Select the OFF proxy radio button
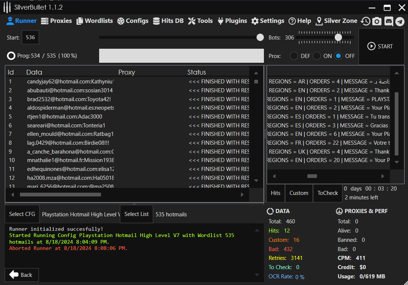Image resolution: width=408 pixels, height=285 pixels. coord(338,56)
